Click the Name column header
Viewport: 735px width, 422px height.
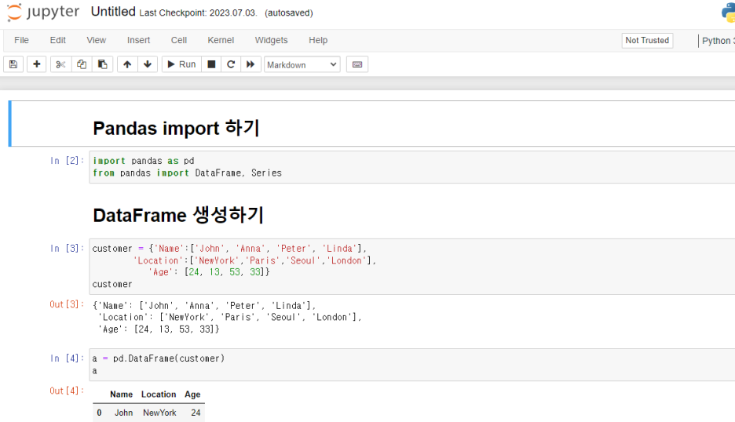point(122,395)
